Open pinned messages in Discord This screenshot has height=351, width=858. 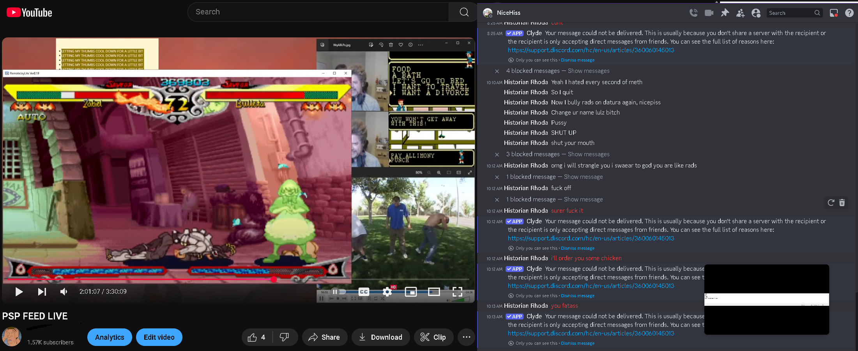pos(725,13)
